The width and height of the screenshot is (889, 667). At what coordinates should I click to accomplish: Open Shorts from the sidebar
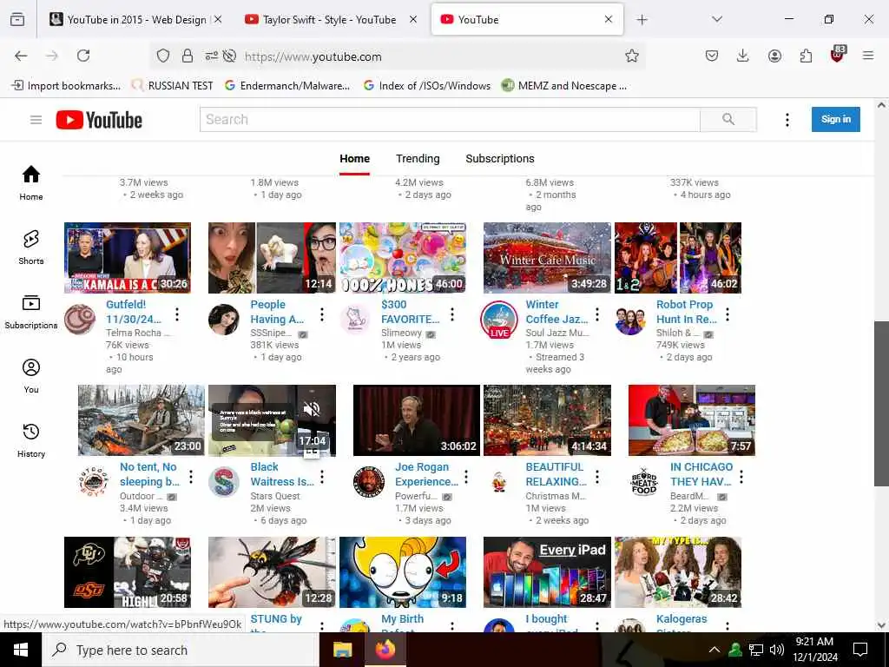31,248
